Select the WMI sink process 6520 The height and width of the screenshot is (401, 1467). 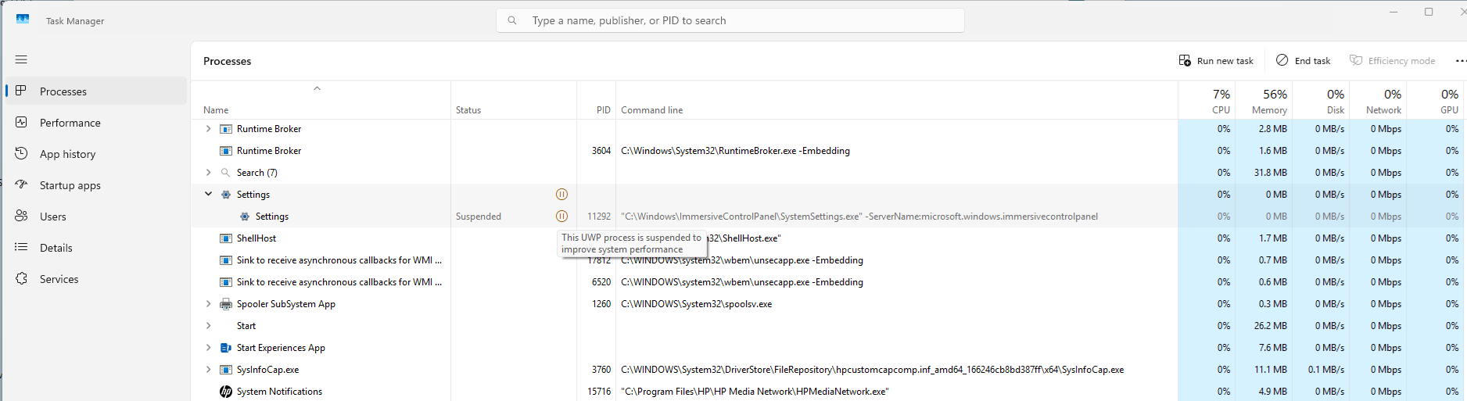829,282
